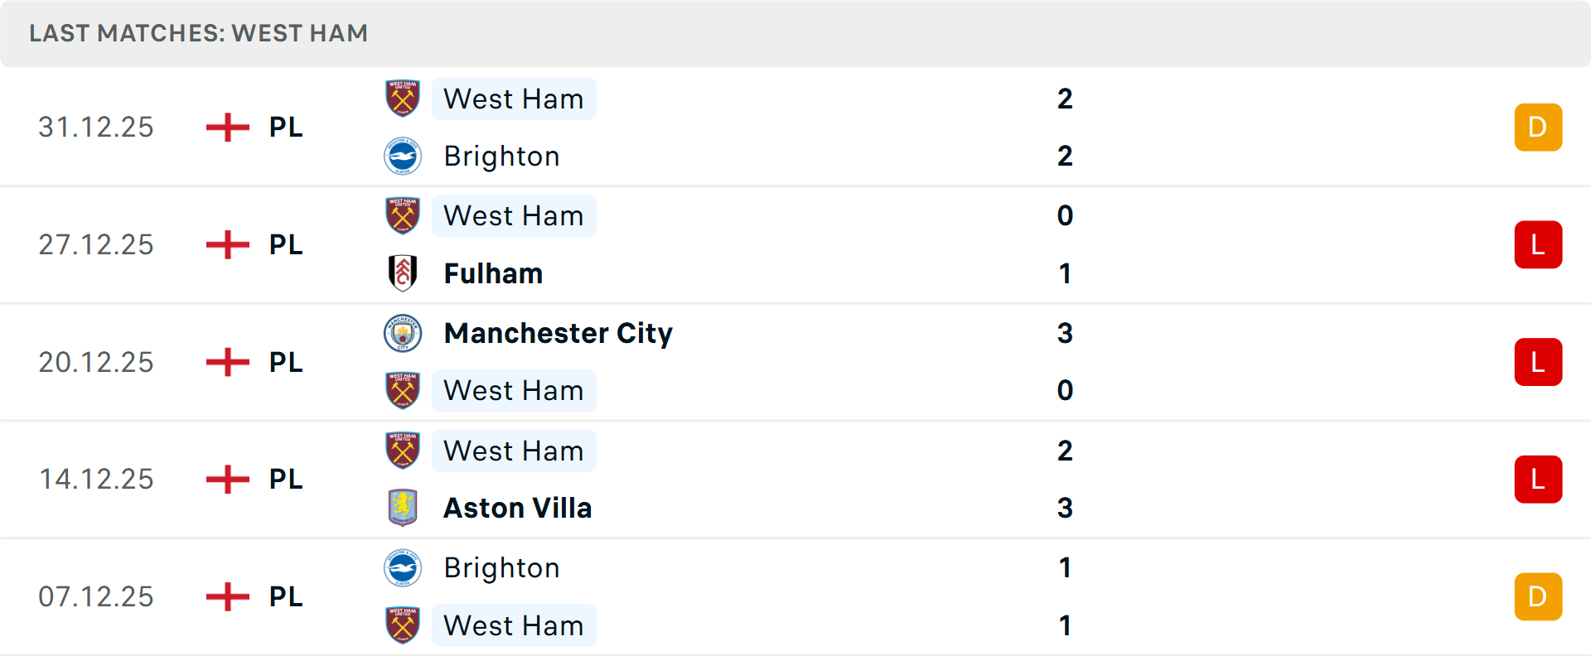Click PL league label for 20.12.25 match
Screen dimensions: 1591x656
click(x=286, y=362)
